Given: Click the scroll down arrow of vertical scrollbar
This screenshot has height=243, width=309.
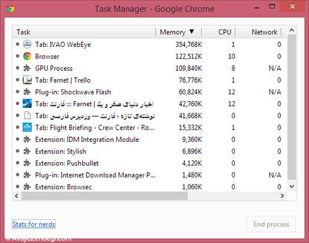Looking at the screenshot, I should point(292,186).
